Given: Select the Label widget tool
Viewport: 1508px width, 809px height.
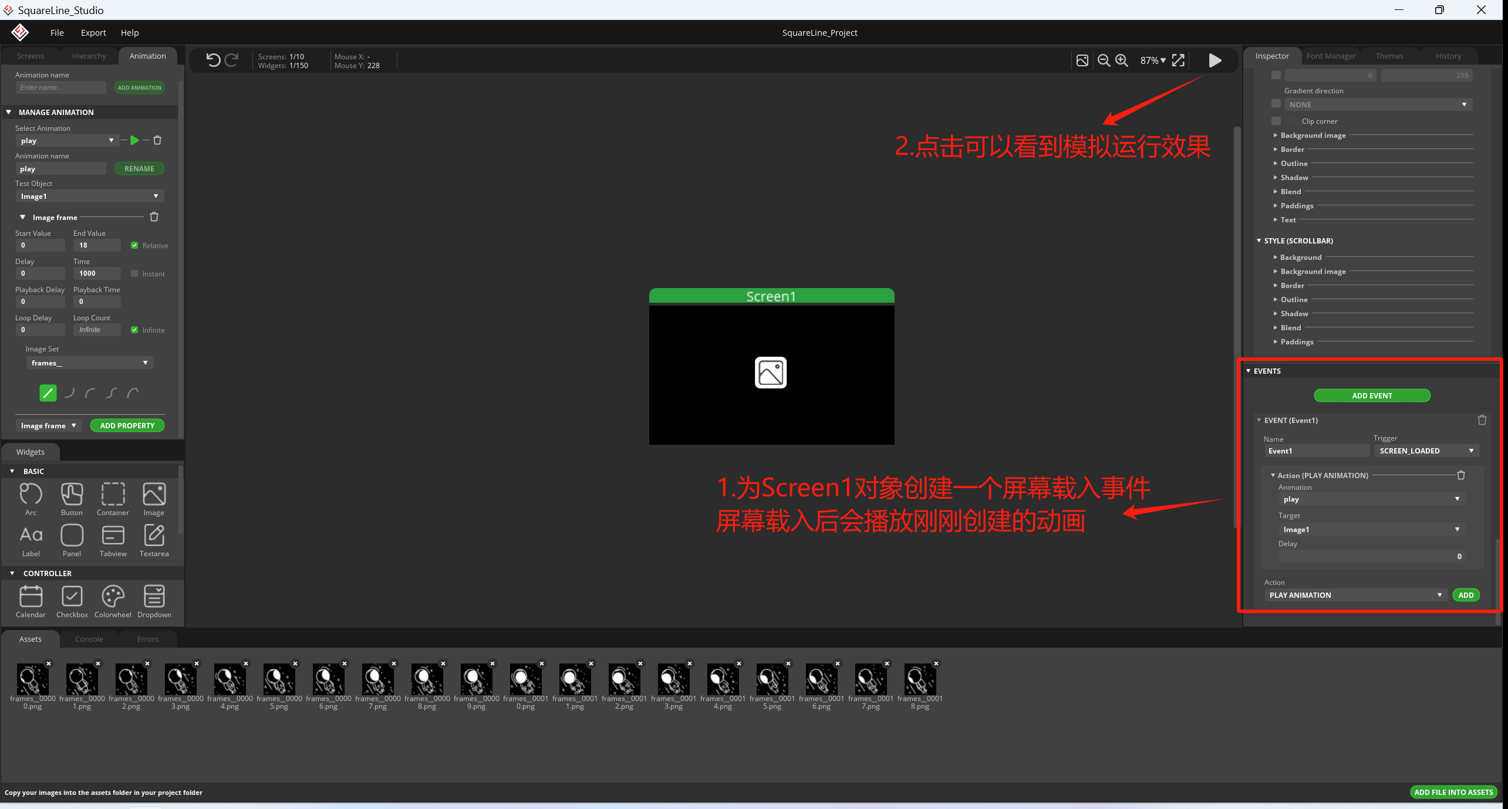Looking at the screenshot, I should coord(31,538).
